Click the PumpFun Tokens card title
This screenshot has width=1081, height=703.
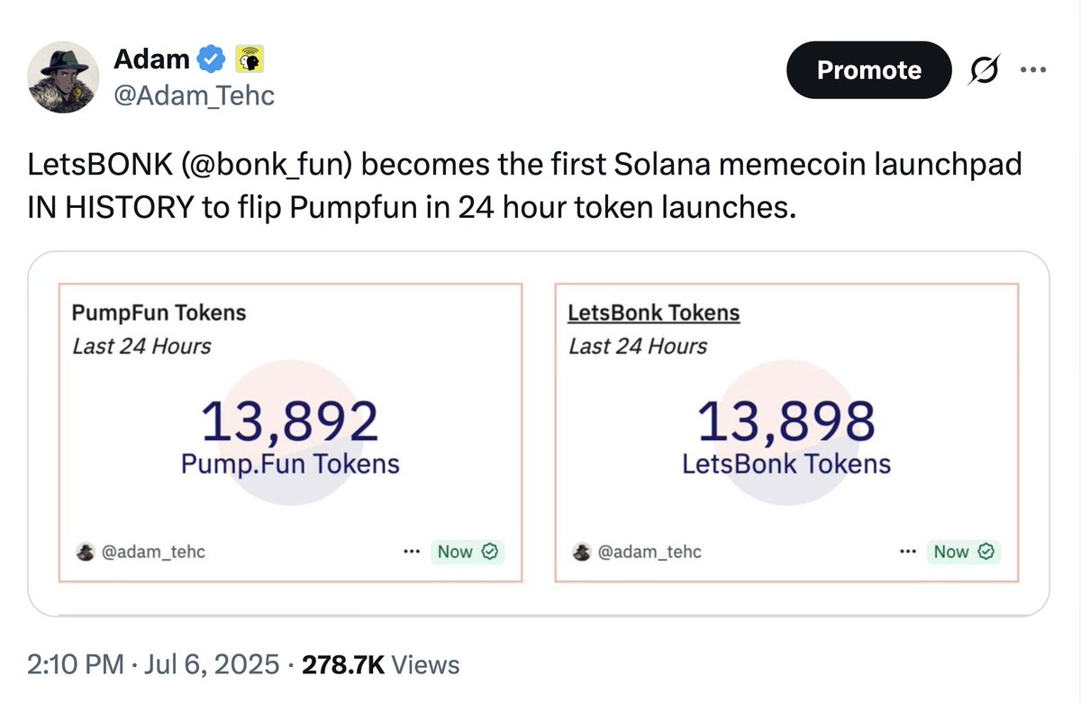[x=159, y=313]
